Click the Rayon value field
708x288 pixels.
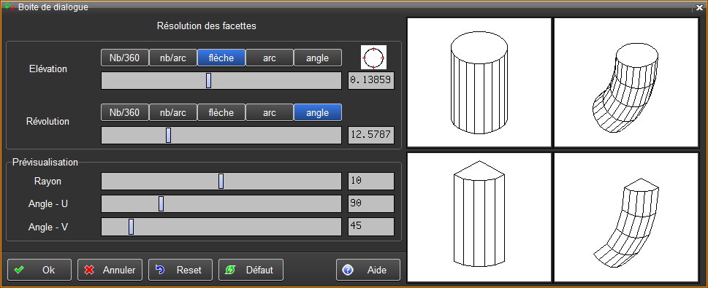pos(371,181)
